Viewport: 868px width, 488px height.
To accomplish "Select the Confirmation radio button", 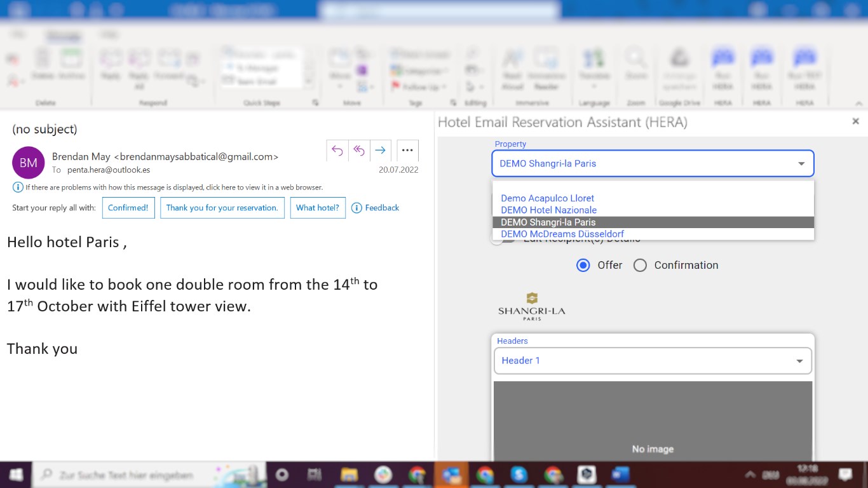I will (x=640, y=265).
